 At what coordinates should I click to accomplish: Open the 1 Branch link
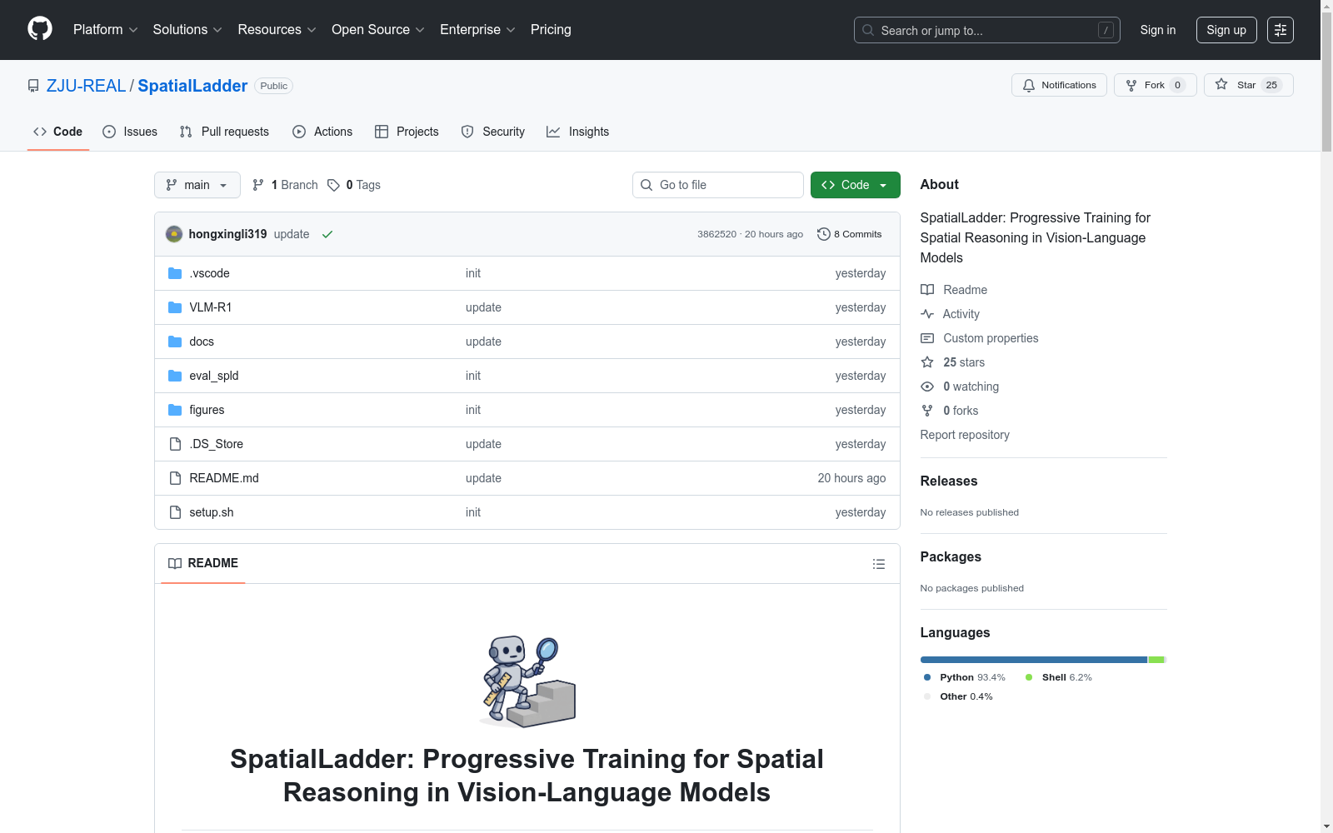285,185
